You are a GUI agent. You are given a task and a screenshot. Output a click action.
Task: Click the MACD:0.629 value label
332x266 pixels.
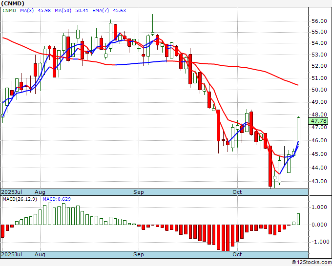tap(57, 199)
